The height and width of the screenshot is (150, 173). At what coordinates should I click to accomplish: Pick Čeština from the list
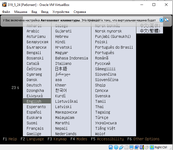(x=34, y=69)
